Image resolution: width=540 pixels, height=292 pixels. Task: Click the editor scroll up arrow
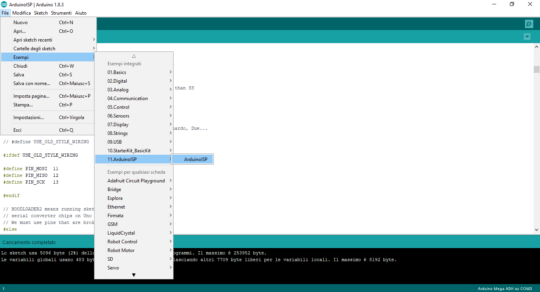(x=536, y=47)
